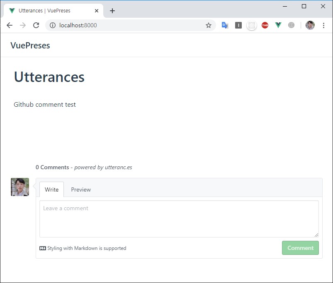Open the Google Translate extension icon
The width and height of the screenshot is (333, 283).
pyautogui.click(x=225, y=25)
